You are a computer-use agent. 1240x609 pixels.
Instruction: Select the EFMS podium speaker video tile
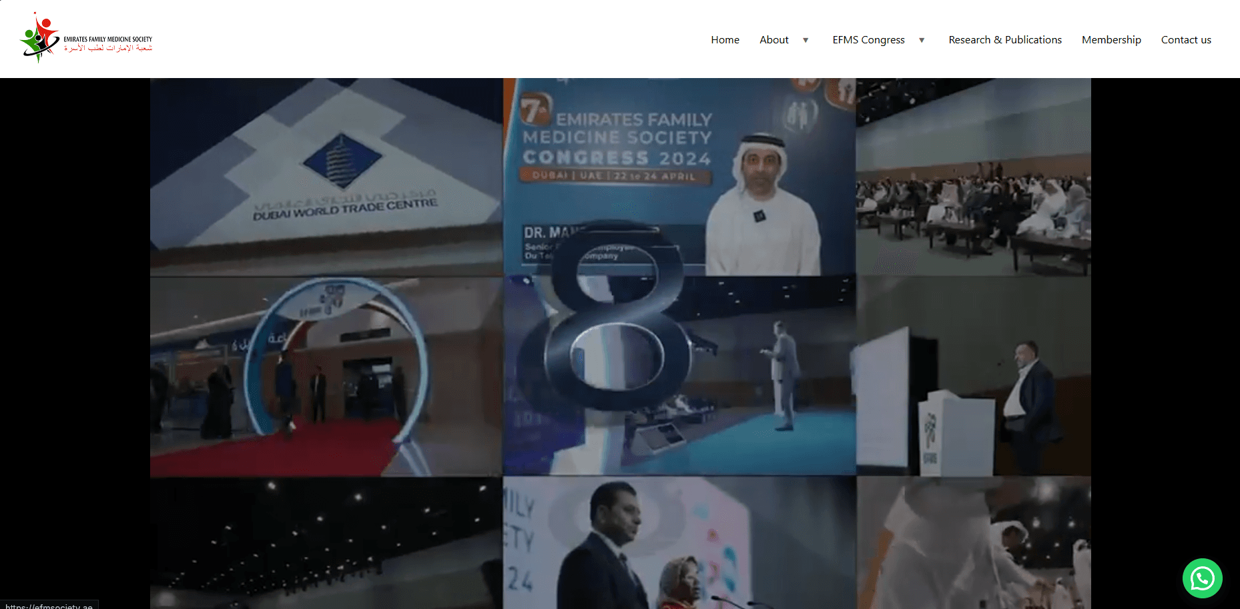coord(974,375)
